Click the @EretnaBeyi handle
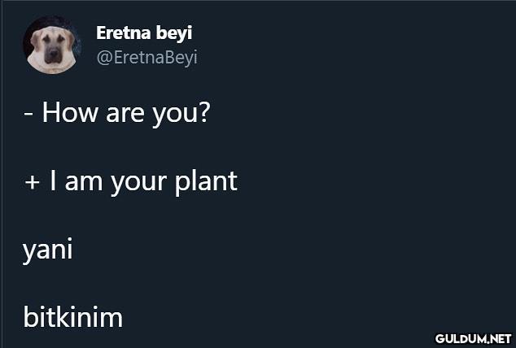The image size is (516, 348). 146,57
